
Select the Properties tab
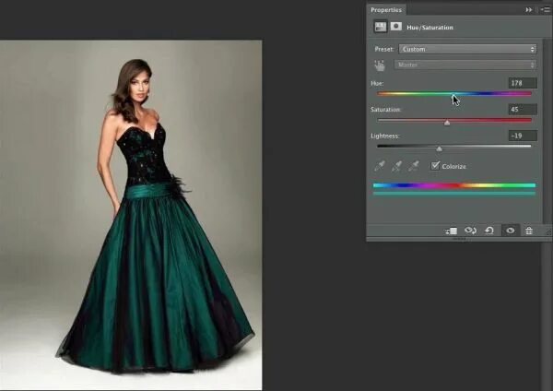pos(386,10)
